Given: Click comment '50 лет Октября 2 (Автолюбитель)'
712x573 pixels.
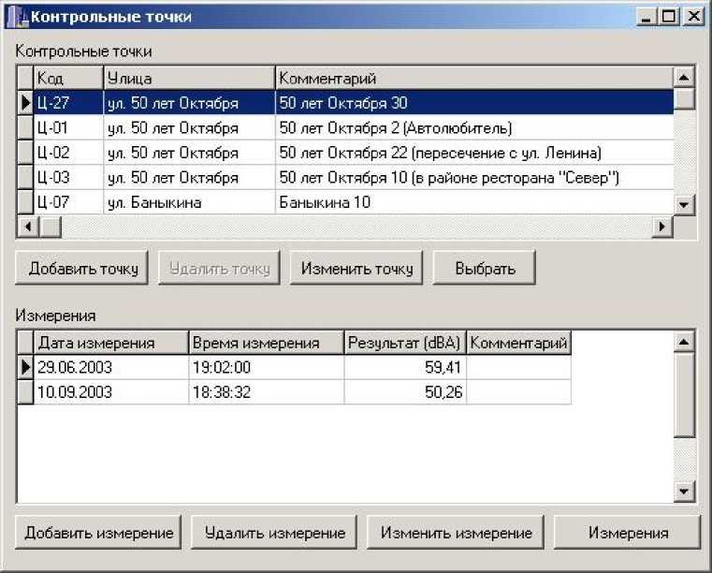Looking at the screenshot, I should pyautogui.click(x=474, y=127).
